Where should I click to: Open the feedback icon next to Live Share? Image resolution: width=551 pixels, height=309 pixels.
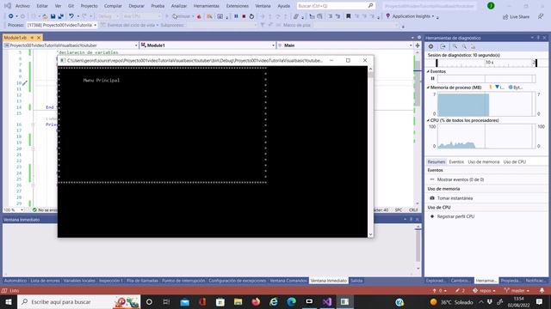[541, 16]
